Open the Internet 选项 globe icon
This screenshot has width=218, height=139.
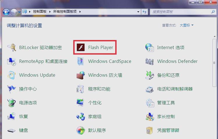[x=150, y=47]
